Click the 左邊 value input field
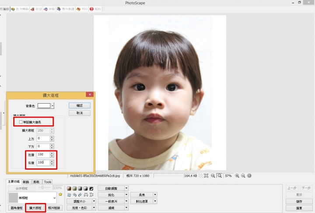The height and width of the screenshot is (213, 315). [x=43, y=155]
